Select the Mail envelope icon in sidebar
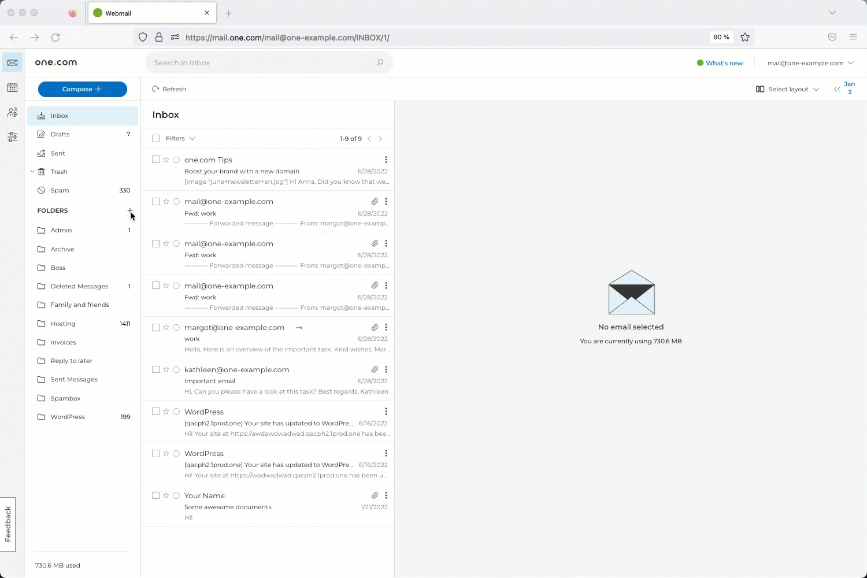Screen dimensions: 867x578 click(x=12, y=62)
